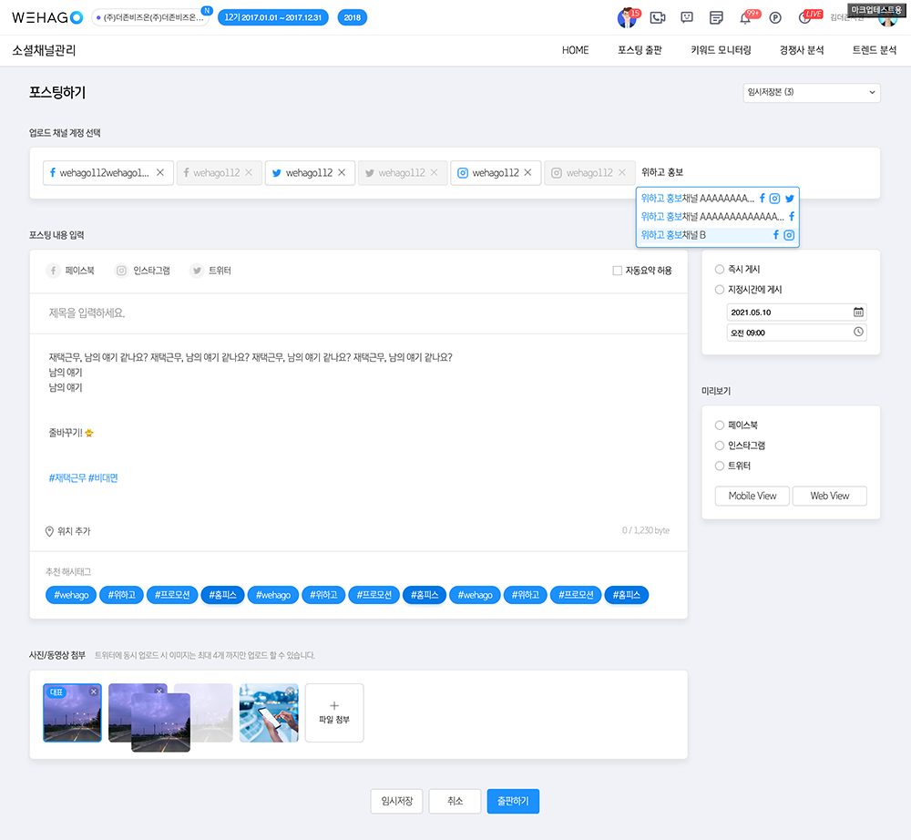Click the clock icon beside 오전 09:00
Image resolution: width=911 pixels, height=840 pixels.
coord(857,333)
